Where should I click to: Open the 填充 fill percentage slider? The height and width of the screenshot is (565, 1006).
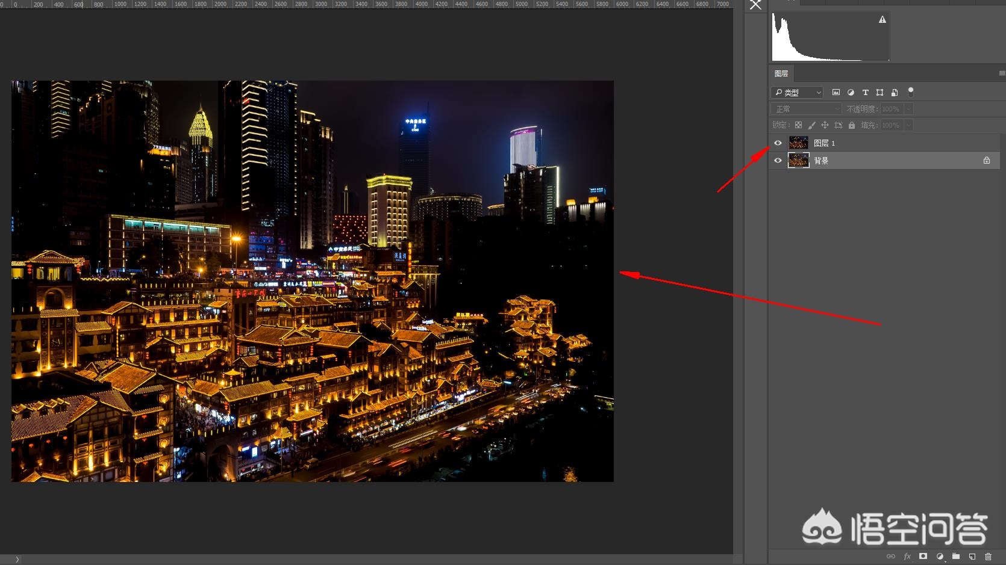pyautogui.click(x=908, y=125)
